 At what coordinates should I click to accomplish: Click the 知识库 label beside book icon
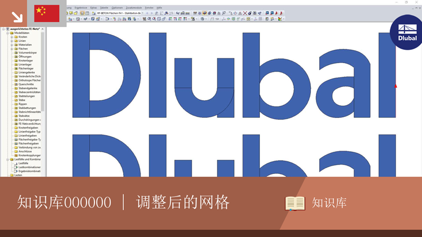pos(329,203)
